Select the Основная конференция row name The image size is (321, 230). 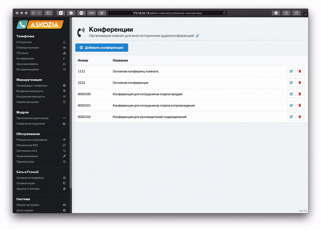point(130,83)
